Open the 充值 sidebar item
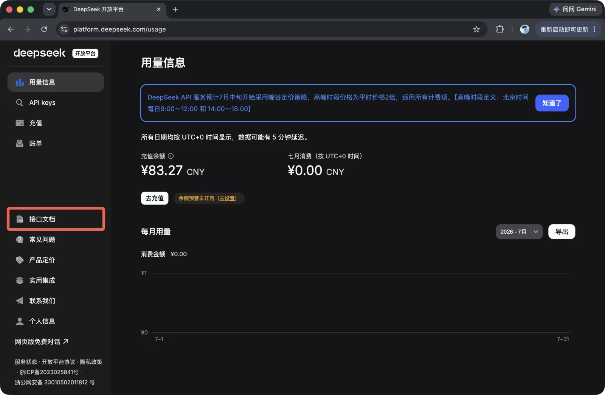 coord(56,123)
